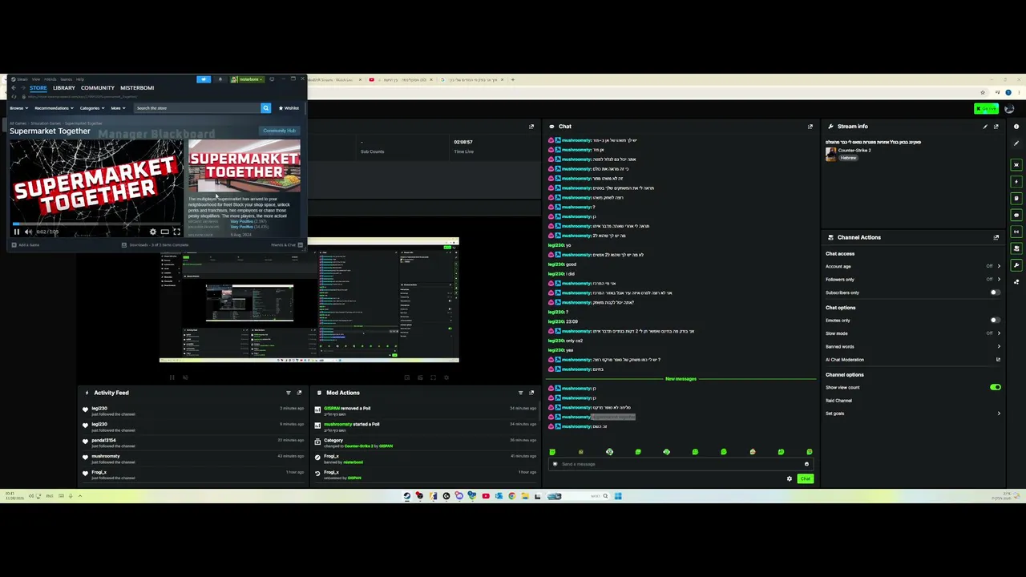Click the info icon in right sidebar

point(1016,127)
